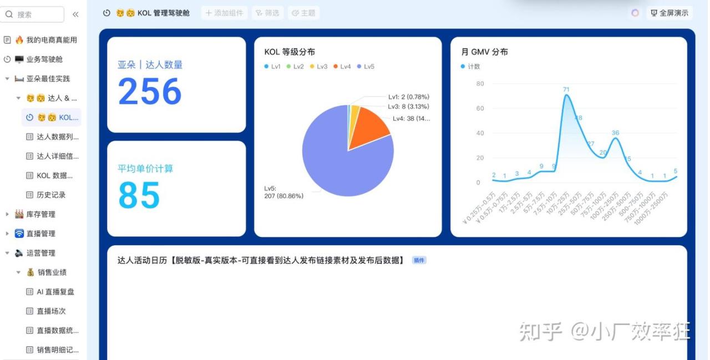Image resolution: width=710 pixels, height=360 pixels.
Task: Expand the 直播管理 tree node
Action: coord(7,234)
